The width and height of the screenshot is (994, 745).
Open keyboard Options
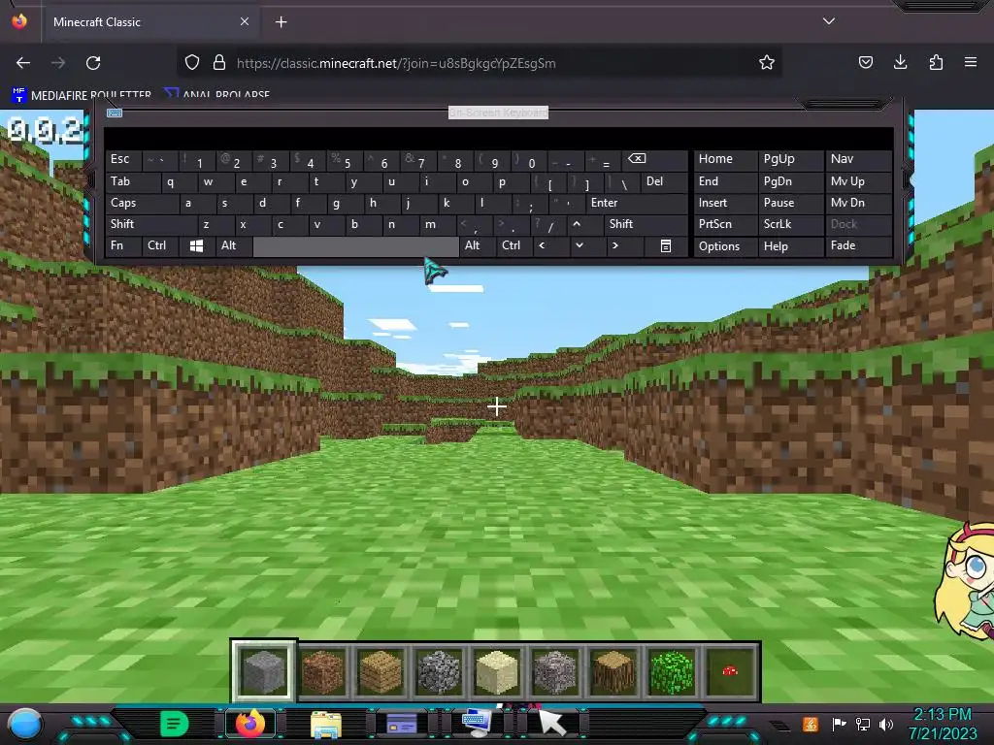725,245
